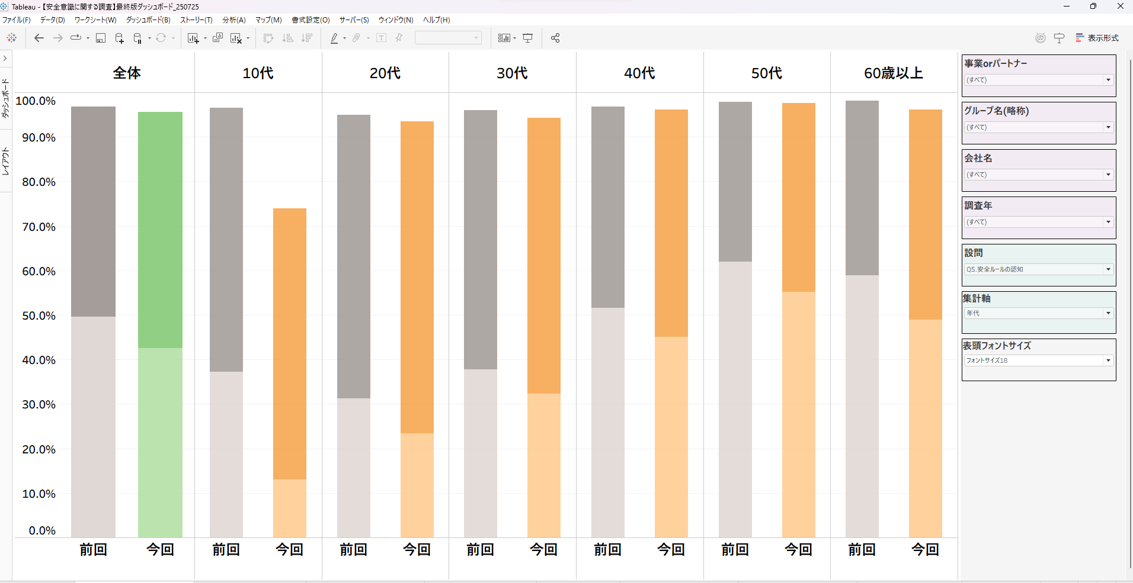Click the share workbook icon
Image resolution: width=1133 pixels, height=583 pixels.
(x=555, y=38)
